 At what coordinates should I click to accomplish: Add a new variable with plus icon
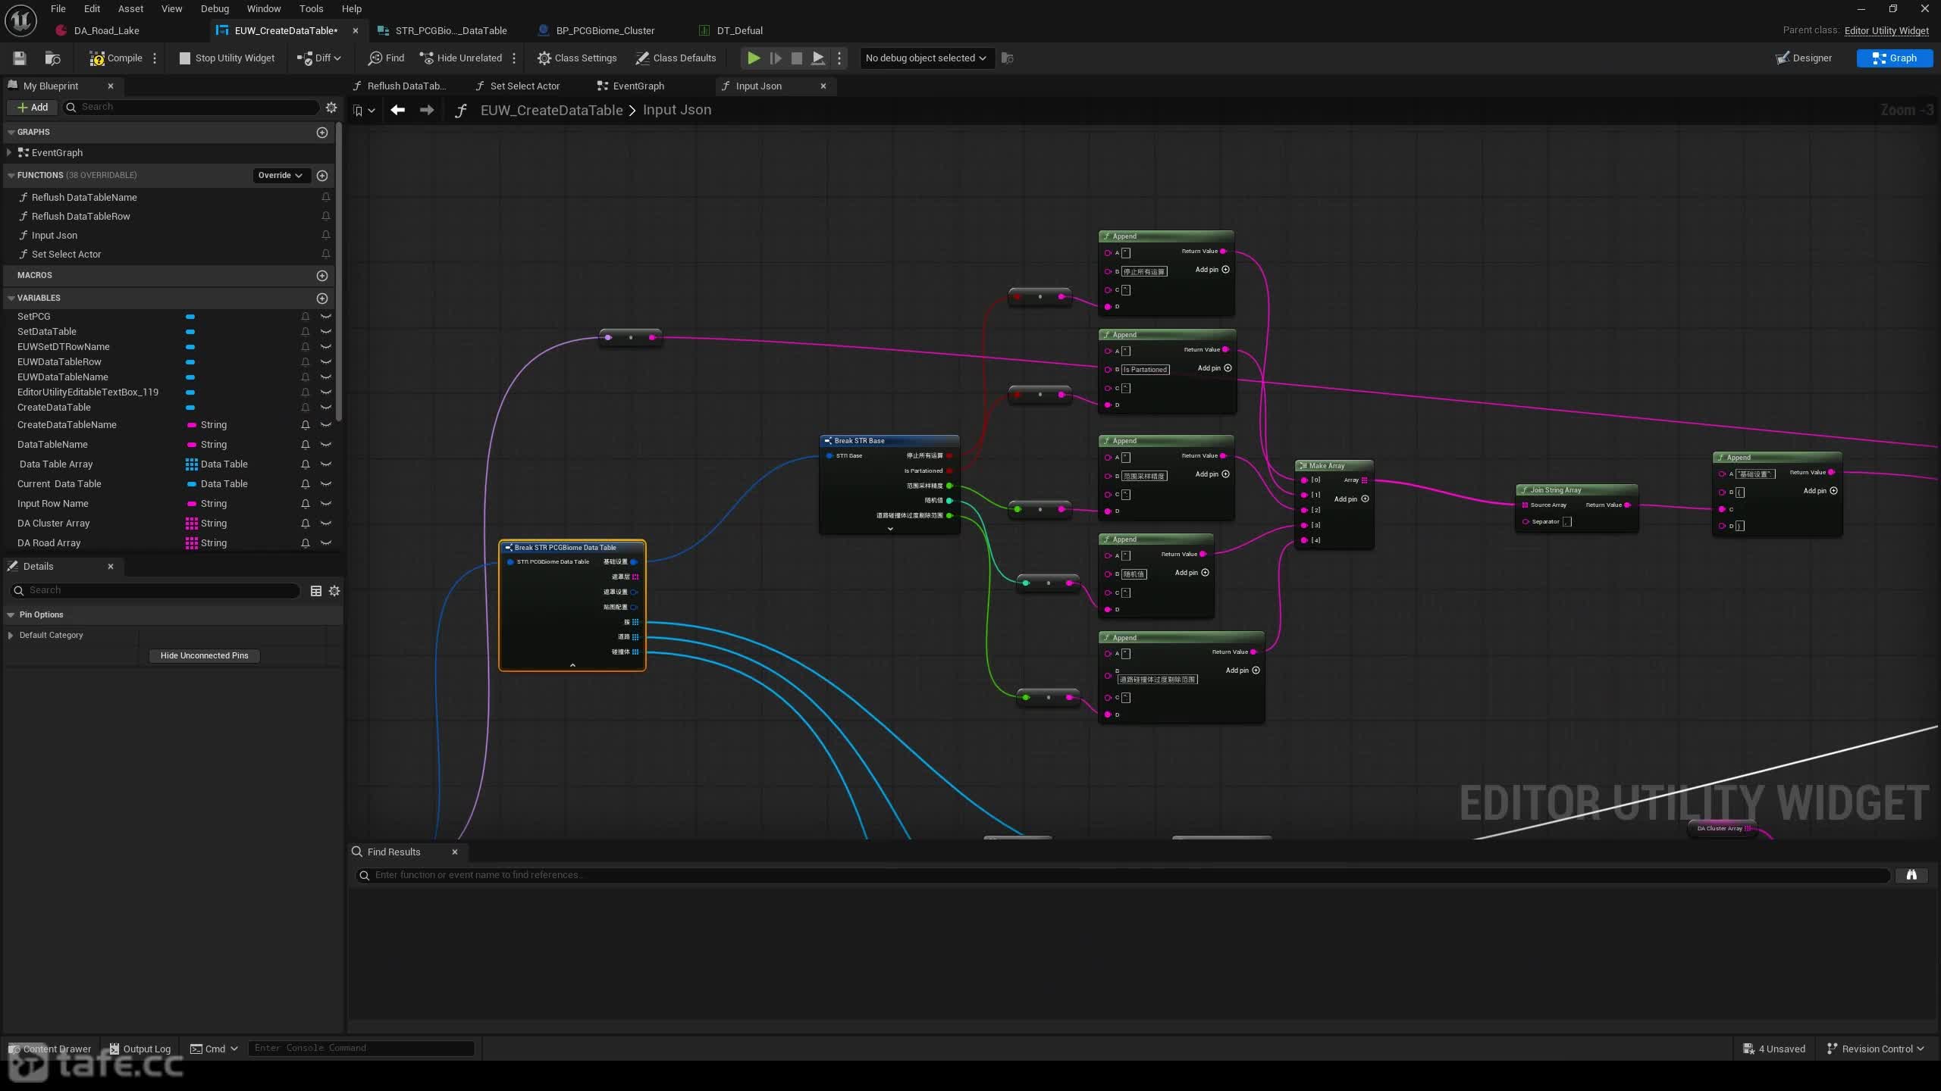[x=322, y=299]
